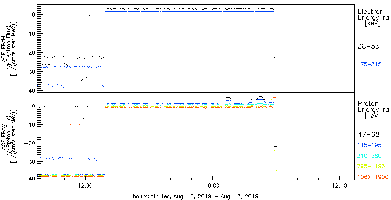This screenshot has height=200, width=391.
Task: Click the '12:00' time label preceding '0:00'
Action: (x=85, y=186)
